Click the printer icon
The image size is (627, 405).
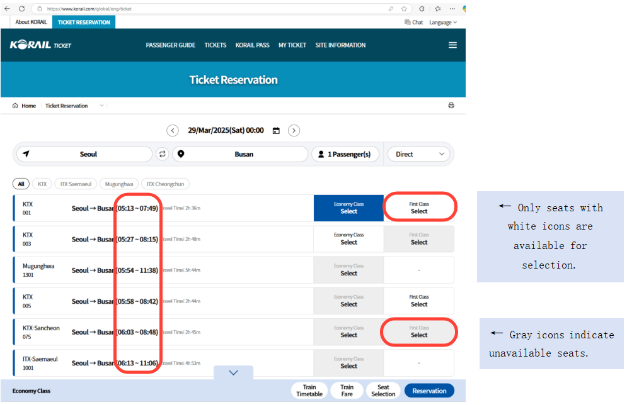point(451,106)
